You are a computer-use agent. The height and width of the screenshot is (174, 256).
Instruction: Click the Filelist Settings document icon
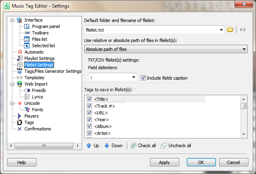point(20,65)
